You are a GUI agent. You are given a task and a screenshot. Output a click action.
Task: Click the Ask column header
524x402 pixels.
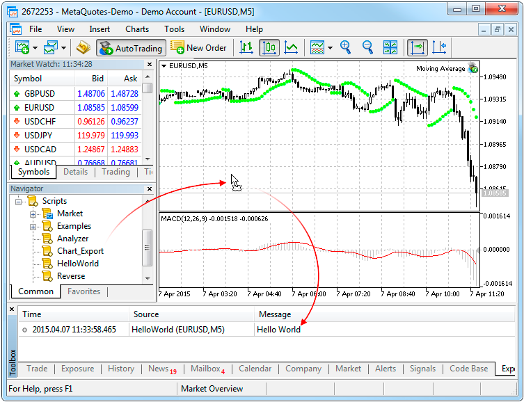125,79
